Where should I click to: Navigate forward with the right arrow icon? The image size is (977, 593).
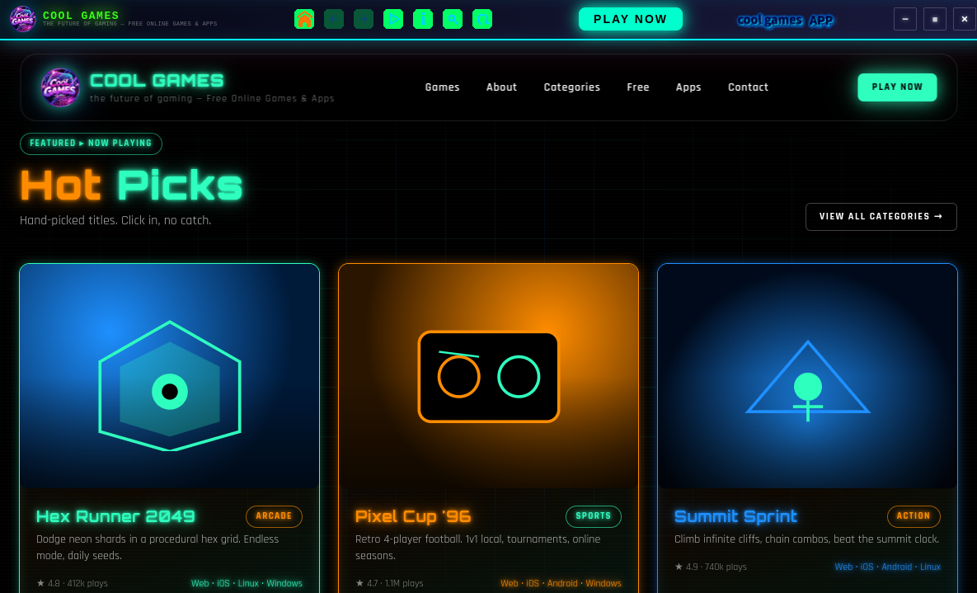364,19
